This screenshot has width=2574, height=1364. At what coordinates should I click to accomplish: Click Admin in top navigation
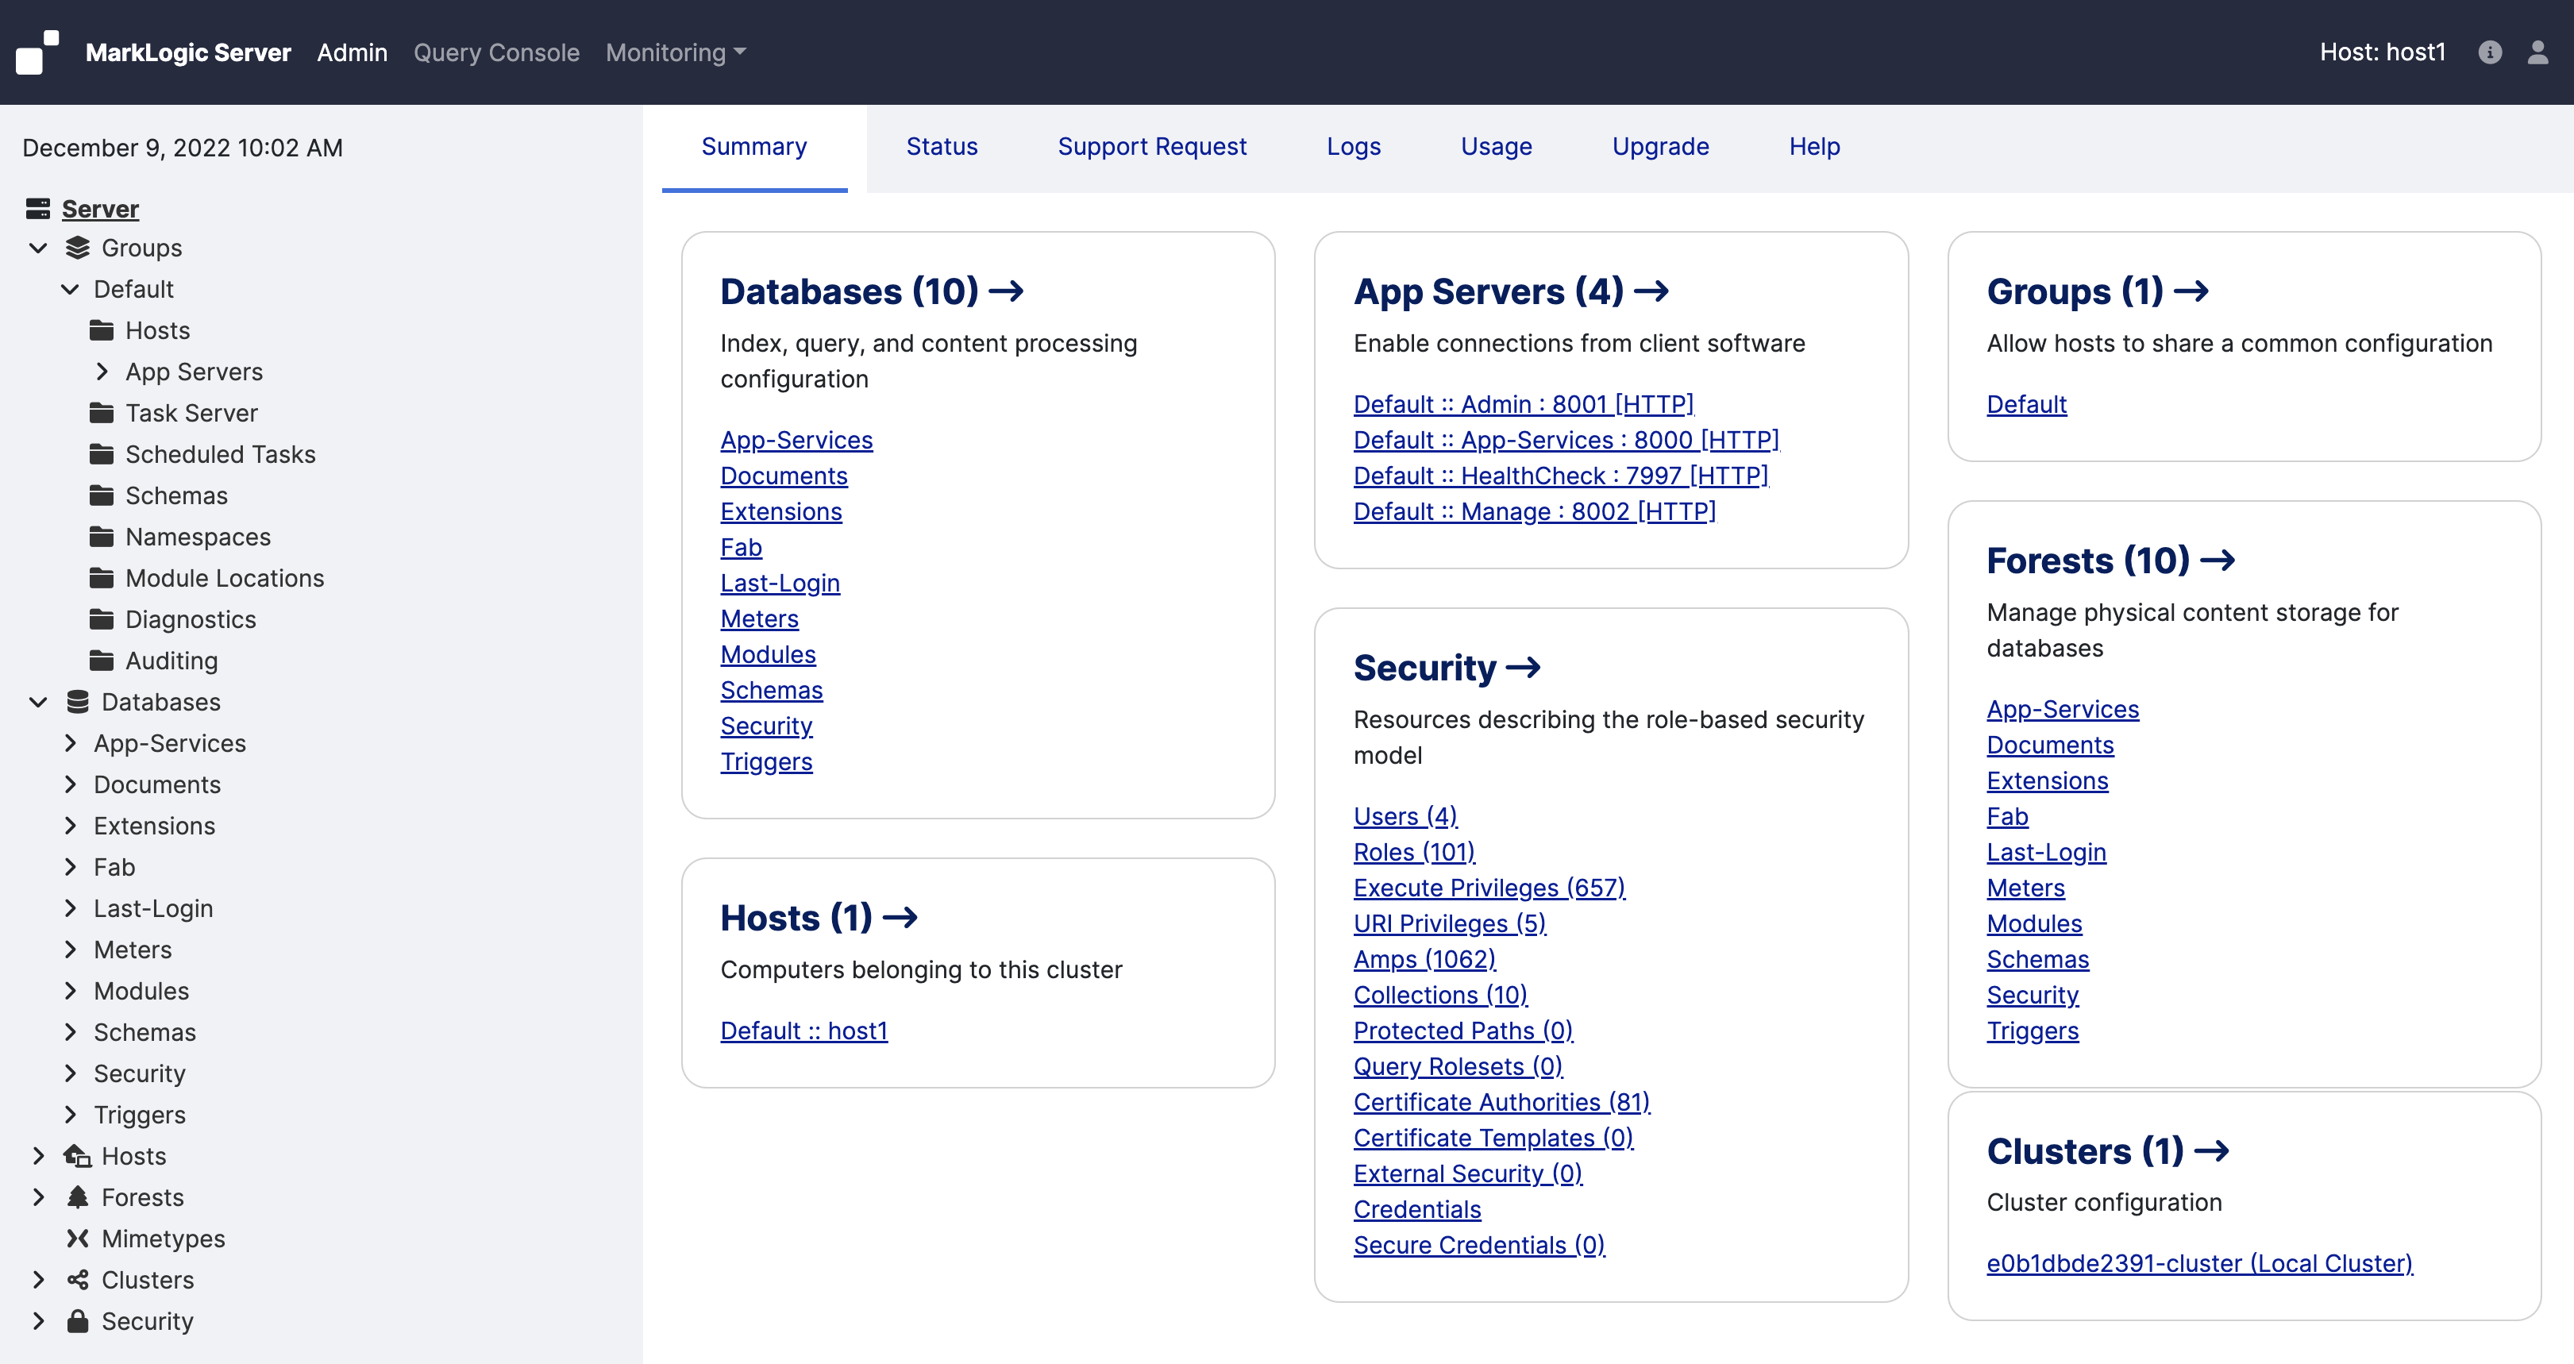tap(352, 52)
